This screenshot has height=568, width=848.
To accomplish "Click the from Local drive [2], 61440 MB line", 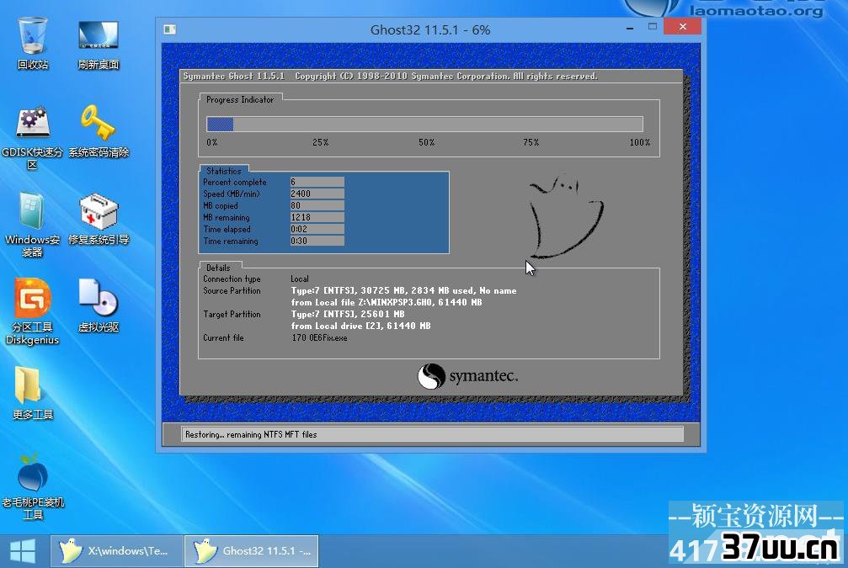I will coord(360,326).
